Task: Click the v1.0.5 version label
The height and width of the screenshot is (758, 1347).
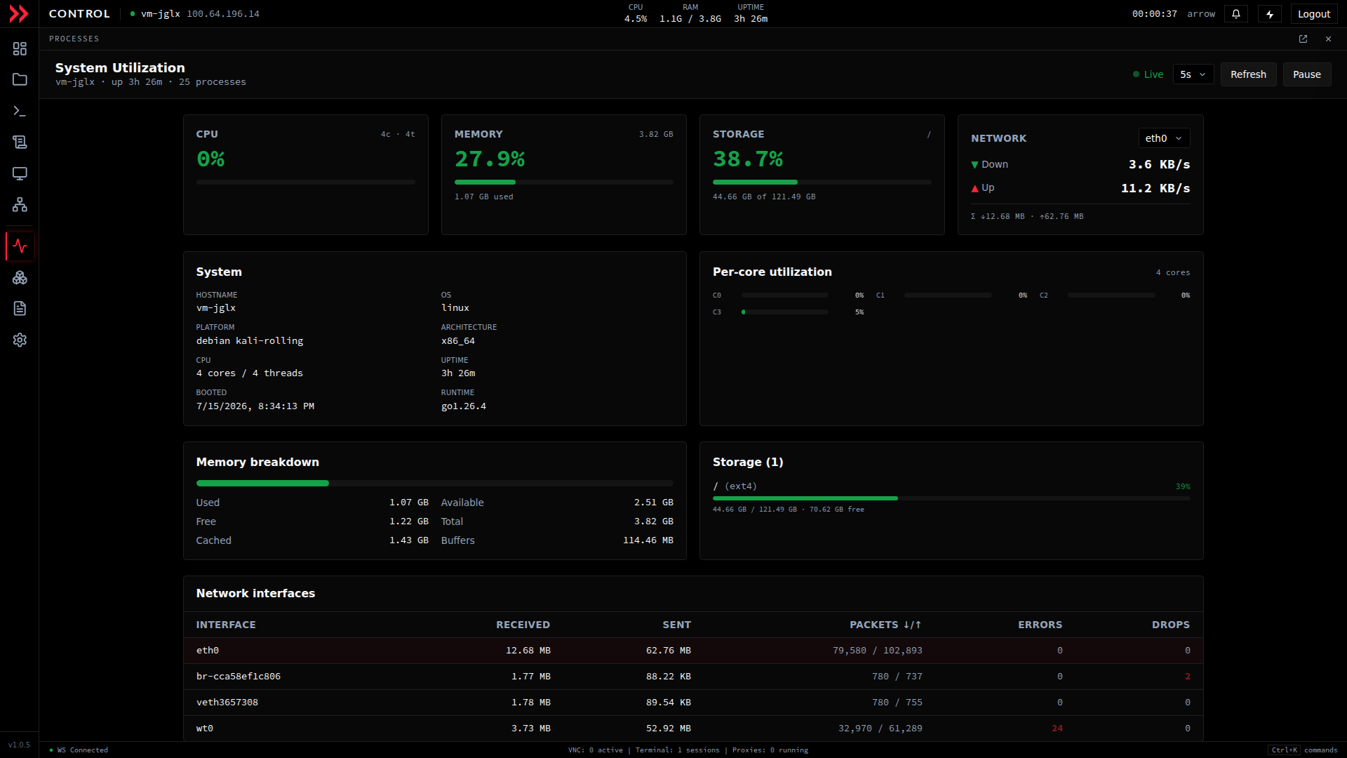Action: click(x=19, y=745)
